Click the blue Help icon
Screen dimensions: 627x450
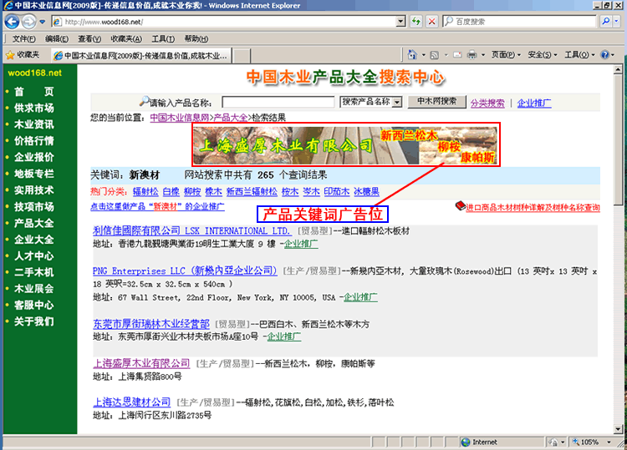click(x=605, y=55)
